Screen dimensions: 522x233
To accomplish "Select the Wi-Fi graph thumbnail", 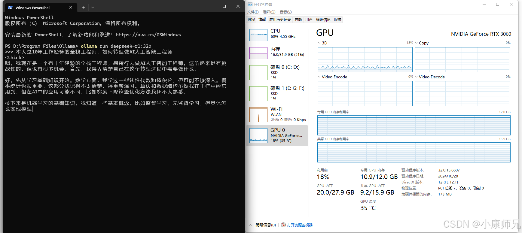I will click(x=258, y=115).
